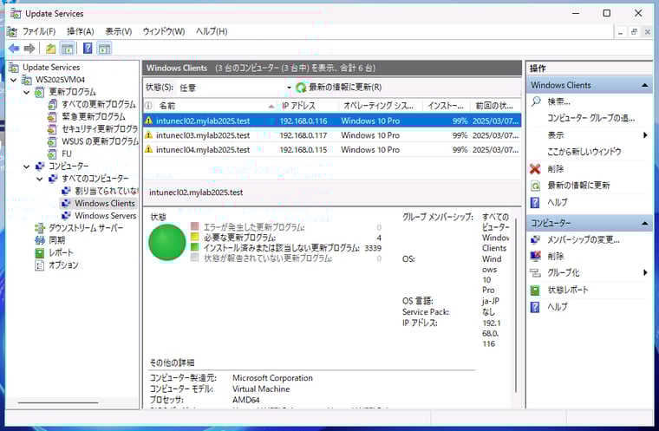Click the Up one level folder icon
659x431 pixels.
tap(51, 49)
